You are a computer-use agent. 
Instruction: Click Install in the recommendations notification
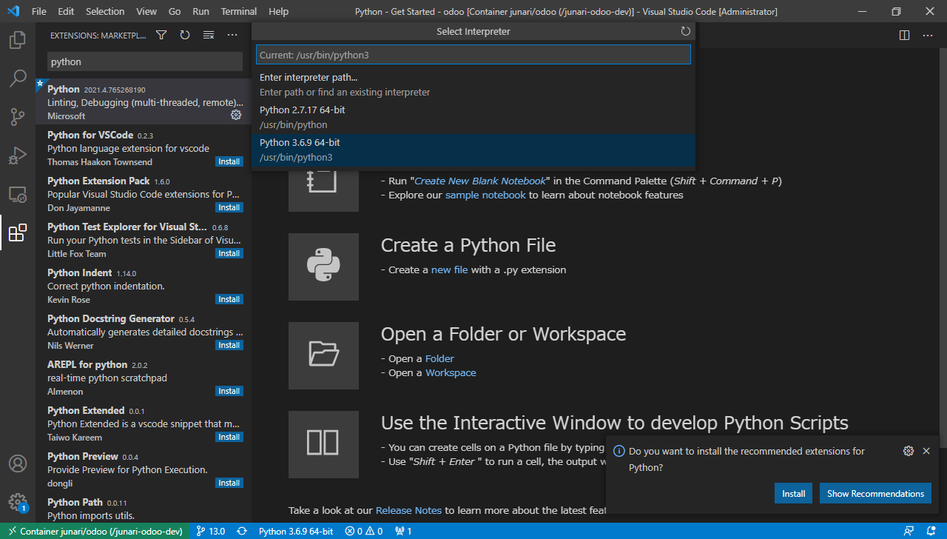click(x=794, y=493)
